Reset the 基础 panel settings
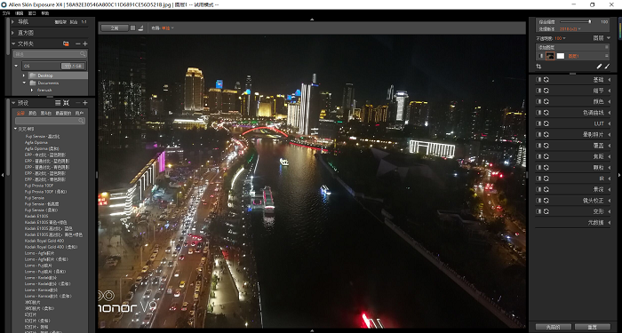This screenshot has height=333, width=622. (546, 80)
